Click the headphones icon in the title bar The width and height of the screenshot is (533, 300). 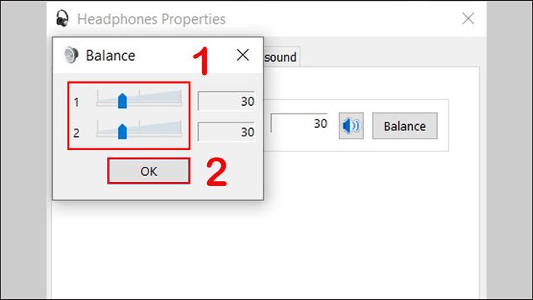tap(62, 18)
